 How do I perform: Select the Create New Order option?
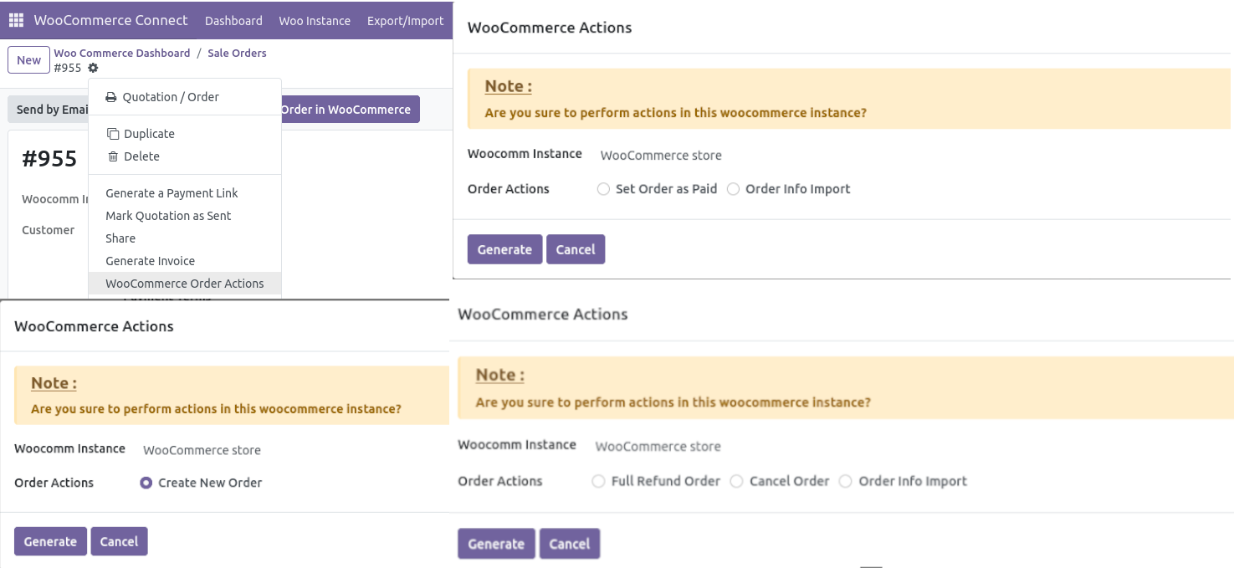click(x=145, y=482)
